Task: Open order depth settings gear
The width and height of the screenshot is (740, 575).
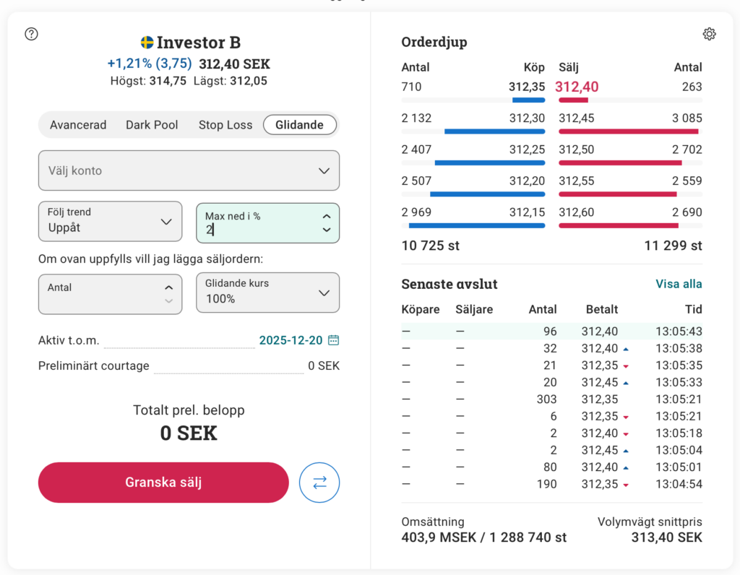Action: (x=709, y=34)
